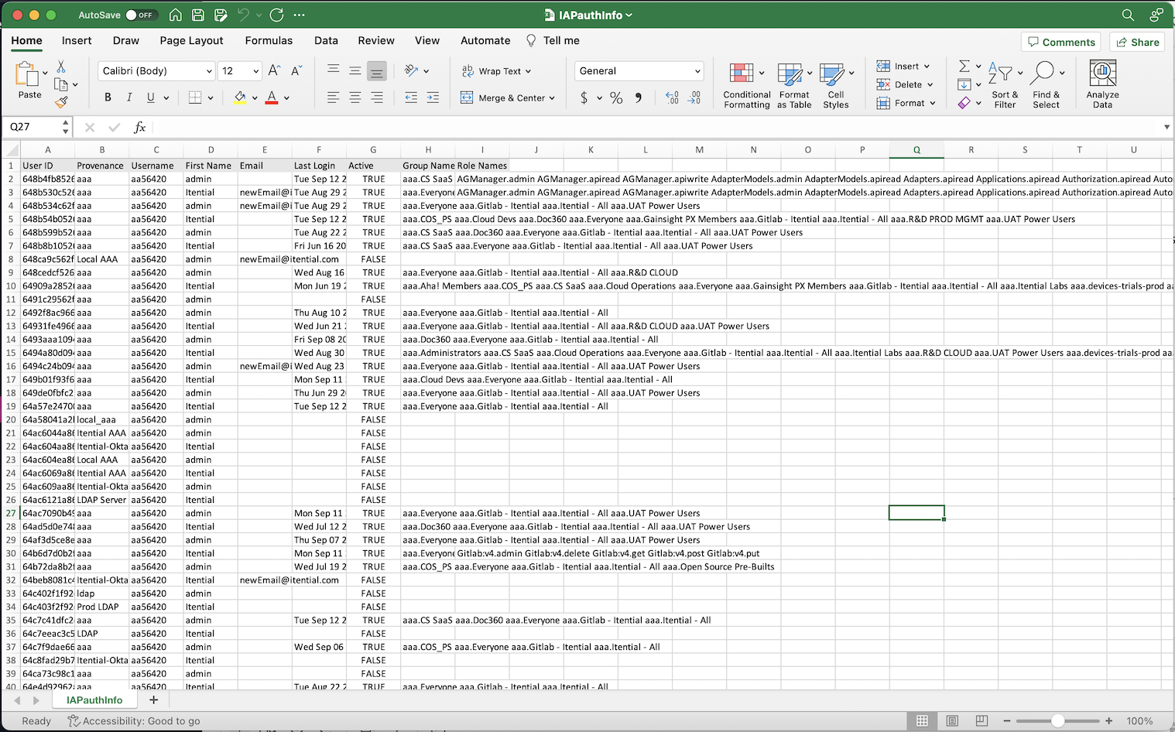Click the AutoSum sigma icon

point(964,67)
